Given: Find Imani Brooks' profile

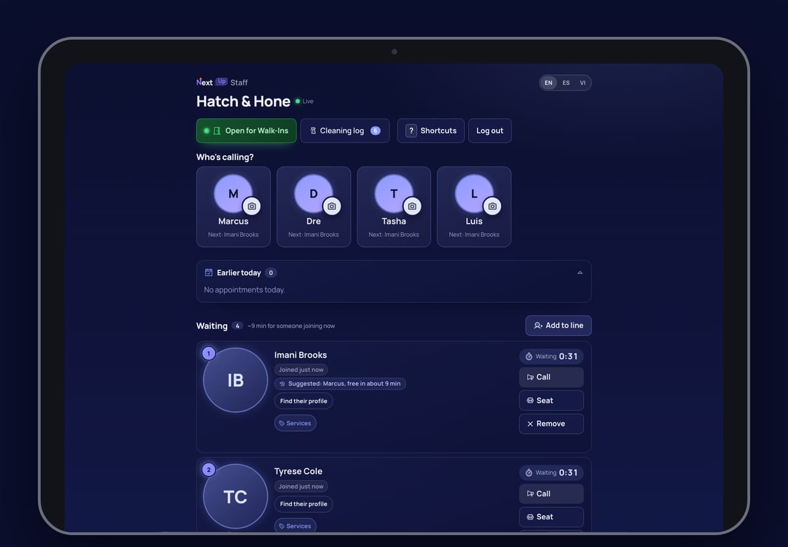Looking at the screenshot, I should 303,401.
